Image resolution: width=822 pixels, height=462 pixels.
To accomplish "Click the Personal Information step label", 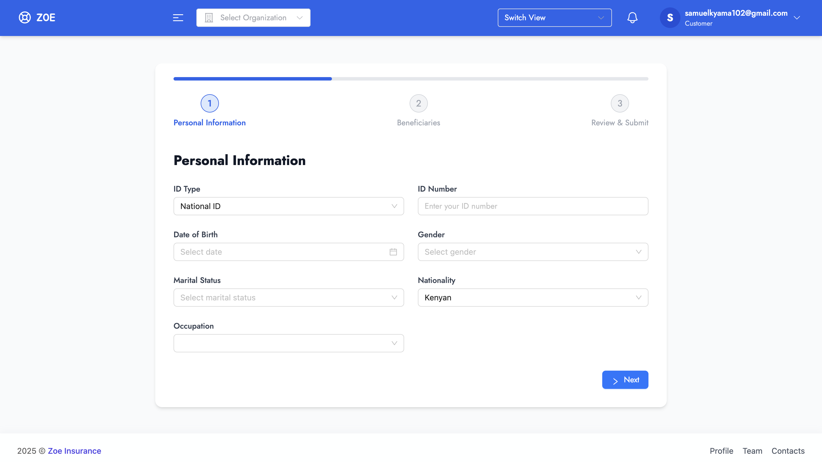I will (x=210, y=123).
